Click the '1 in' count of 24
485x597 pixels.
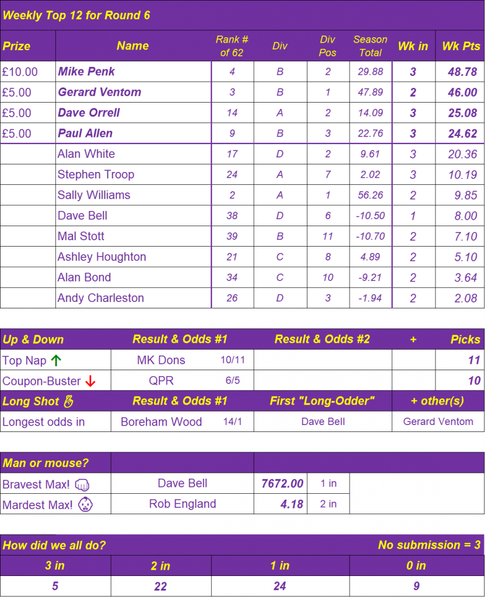(280, 586)
